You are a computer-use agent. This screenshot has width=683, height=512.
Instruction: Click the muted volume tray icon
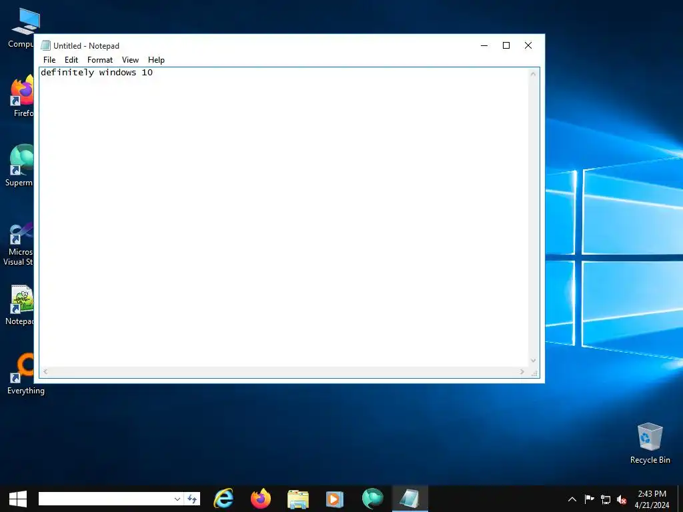(x=622, y=499)
